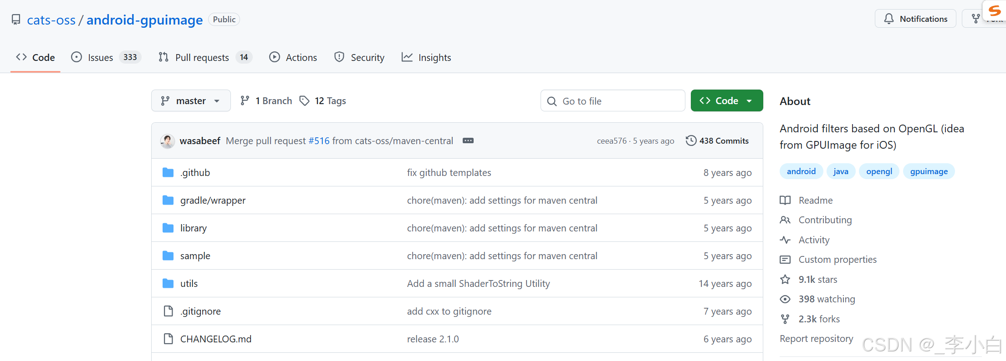The width and height of the screenshot is (1006, 361).
Task: Select the opengl topic tag
Action: [879, 171]
